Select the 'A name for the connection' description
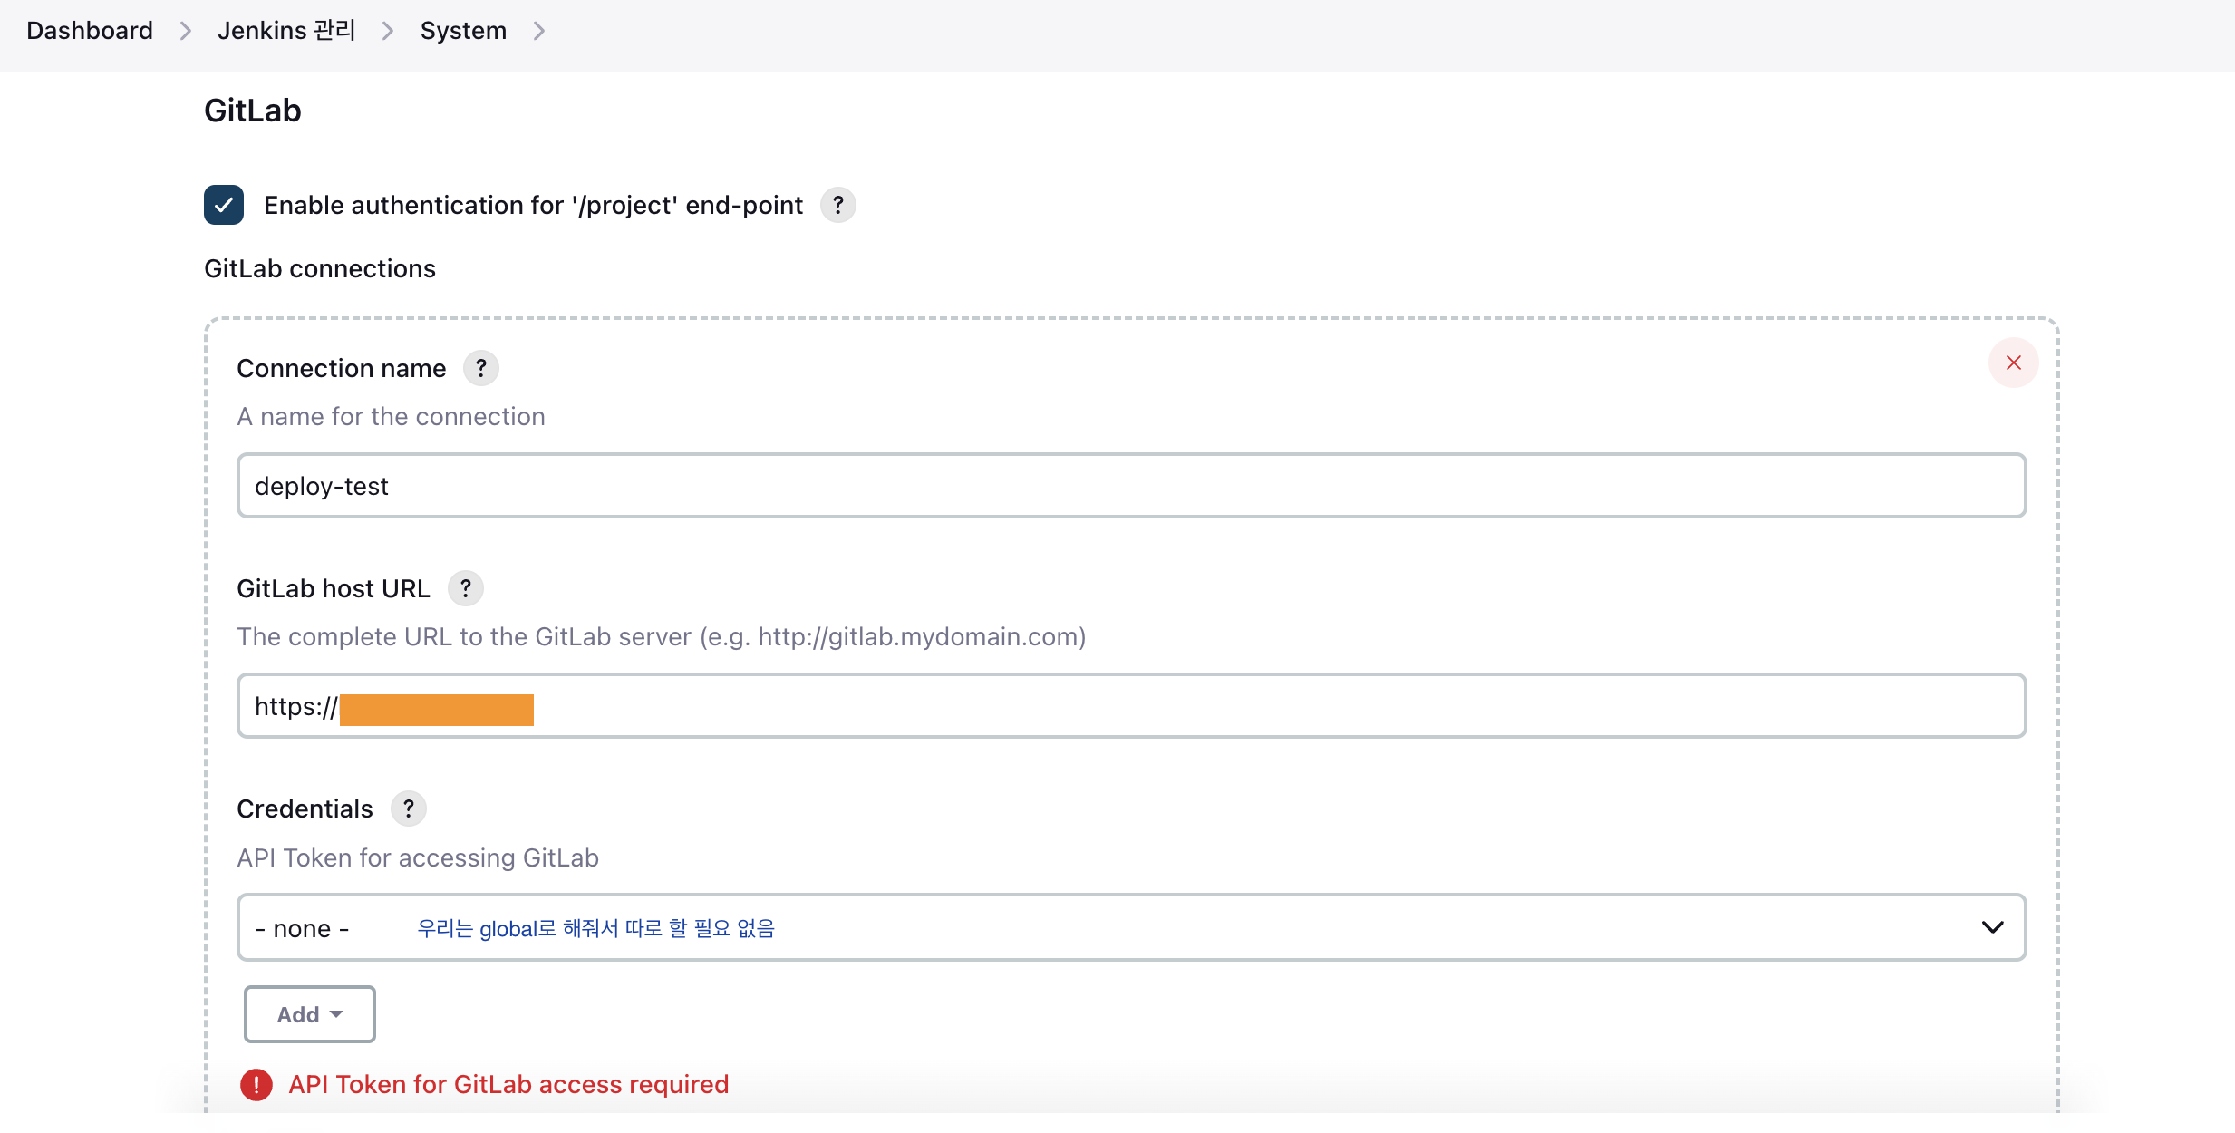Image resolution: width=2235 pixels, height=1133 pixels. point(391,416)
